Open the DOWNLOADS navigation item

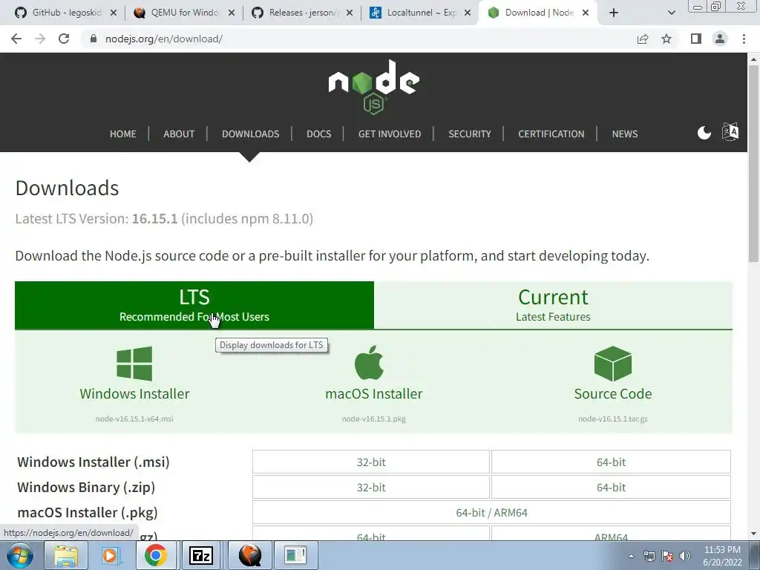251,134
